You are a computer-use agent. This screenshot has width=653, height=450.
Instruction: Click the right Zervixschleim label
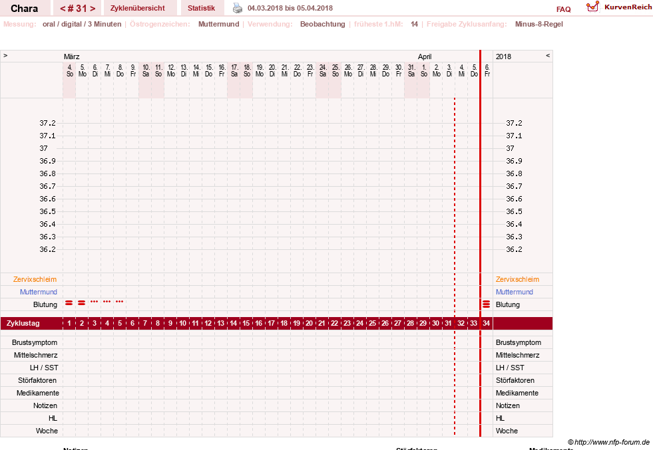tap(517, 279)
